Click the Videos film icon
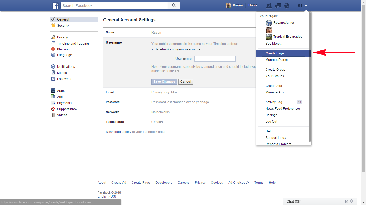The image size is (366, 205). click(x=53, y=115)
